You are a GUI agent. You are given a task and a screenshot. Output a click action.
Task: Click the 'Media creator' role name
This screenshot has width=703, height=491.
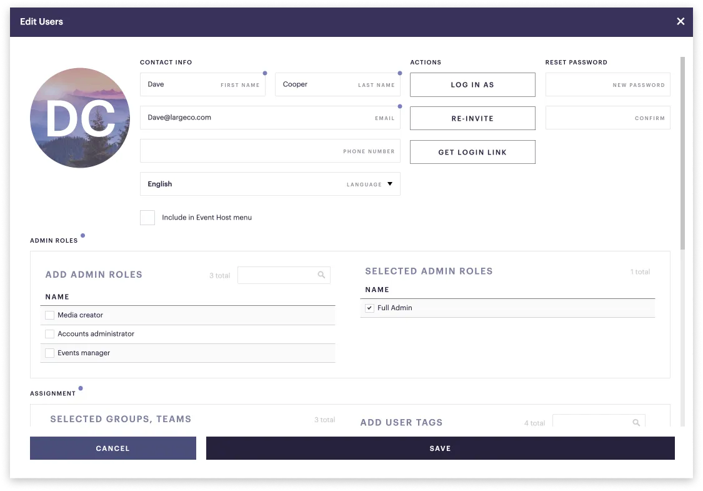click(x=80, y=315)
